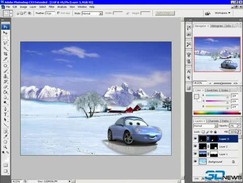Viewport: 243px width, 183px height.
Task: Switch to the Swatches tab
Action: 212,90
